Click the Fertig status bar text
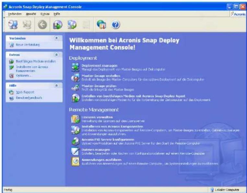This screenshot has width=247, height=193. point(8,190)
